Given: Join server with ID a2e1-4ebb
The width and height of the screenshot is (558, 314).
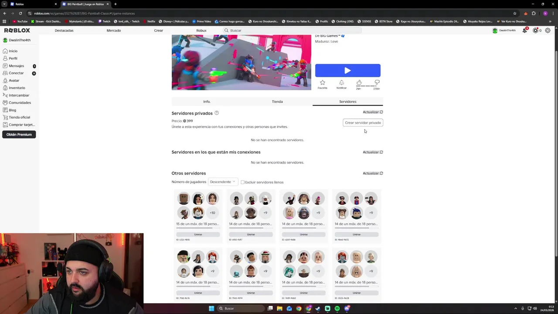Looking at the screenshot, I should click(304, 234).
